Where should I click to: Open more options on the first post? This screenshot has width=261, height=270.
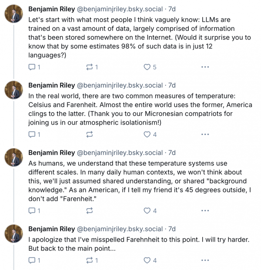(205, 67)
